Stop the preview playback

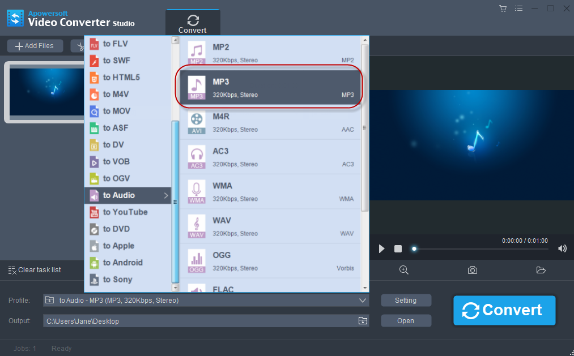click(398, 248)
